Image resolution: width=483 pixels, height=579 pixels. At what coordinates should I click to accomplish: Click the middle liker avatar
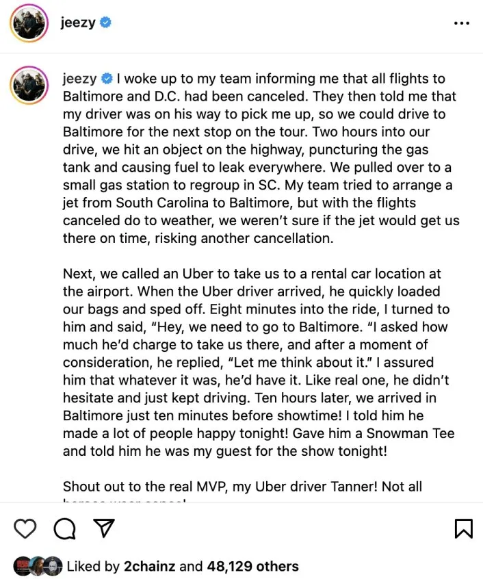(37, 566)
